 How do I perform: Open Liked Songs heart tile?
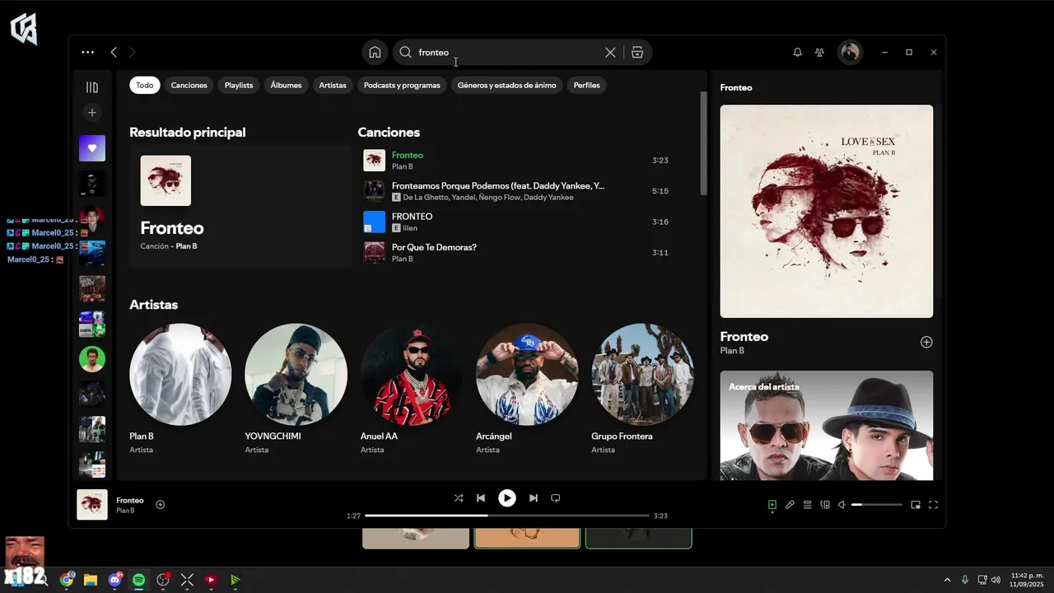coord(92,148)
